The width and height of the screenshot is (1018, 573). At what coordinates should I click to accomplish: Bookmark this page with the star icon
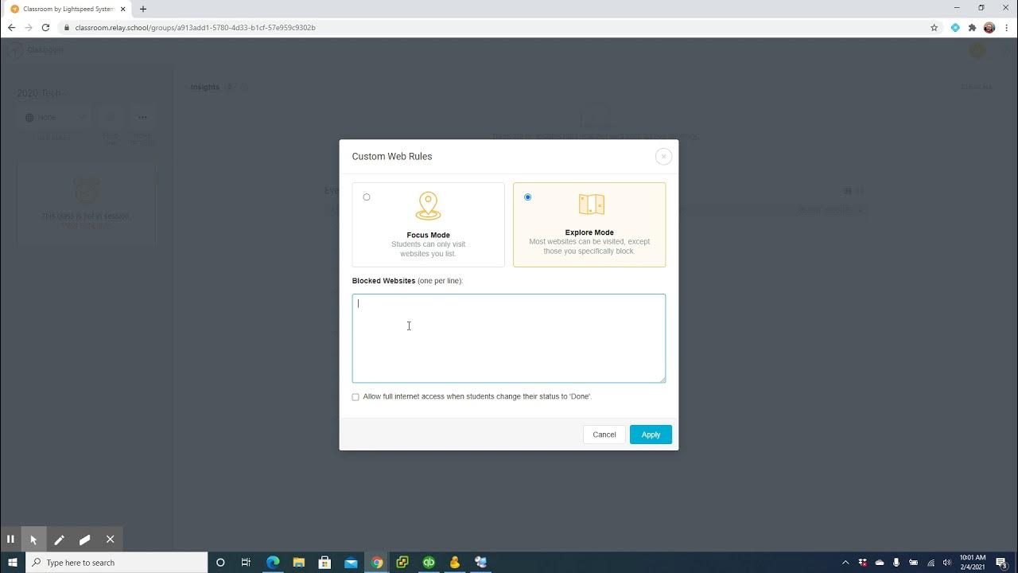tap(934, 27)
